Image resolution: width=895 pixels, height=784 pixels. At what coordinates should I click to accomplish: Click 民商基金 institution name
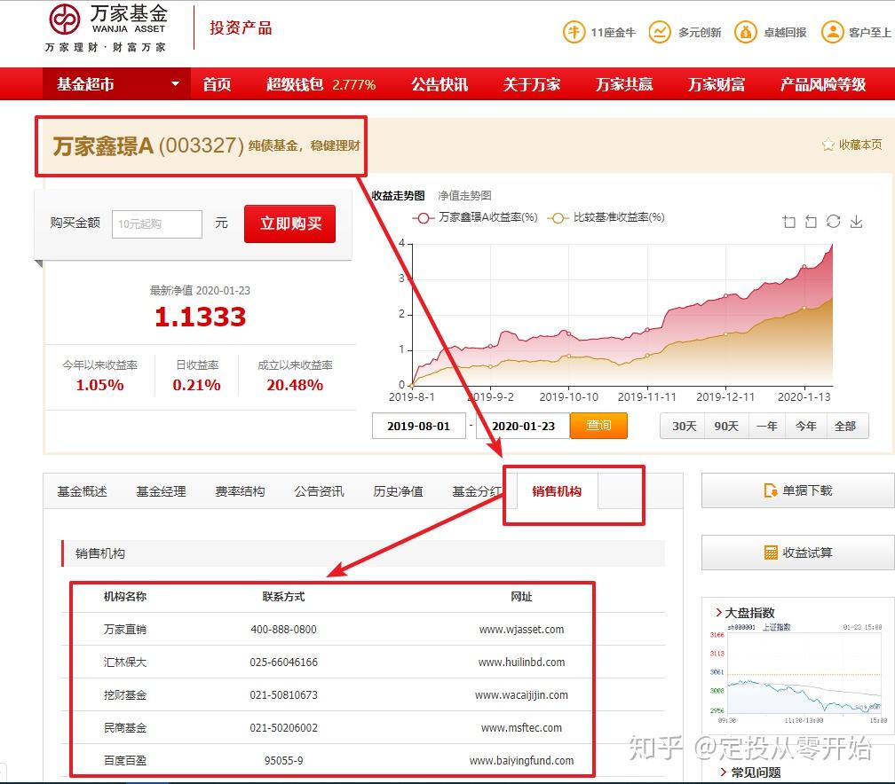pos(125,727)
